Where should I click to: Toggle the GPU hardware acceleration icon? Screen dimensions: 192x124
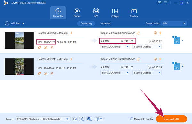(89, 119)
